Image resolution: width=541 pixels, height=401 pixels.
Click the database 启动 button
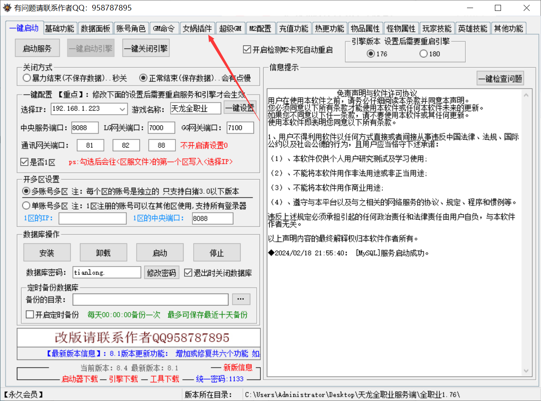coord(160,253)
